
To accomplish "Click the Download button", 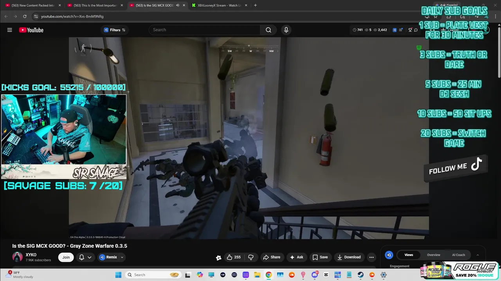I will click(349, 257).
